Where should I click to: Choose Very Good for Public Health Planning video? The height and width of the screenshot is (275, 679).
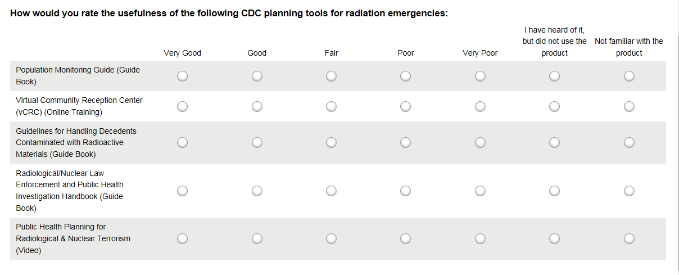pyautogui.click(x=182, y=239)
